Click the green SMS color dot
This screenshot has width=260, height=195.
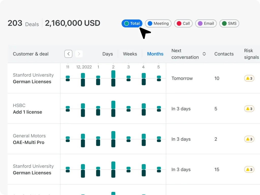pos(224,23)
